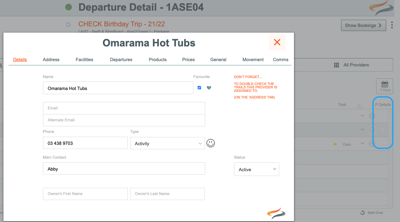Image resolution: width=400 pixels, height=222 pixels.
Task: Click the download icon next to Task header
Action: click(x=360, y=105)
